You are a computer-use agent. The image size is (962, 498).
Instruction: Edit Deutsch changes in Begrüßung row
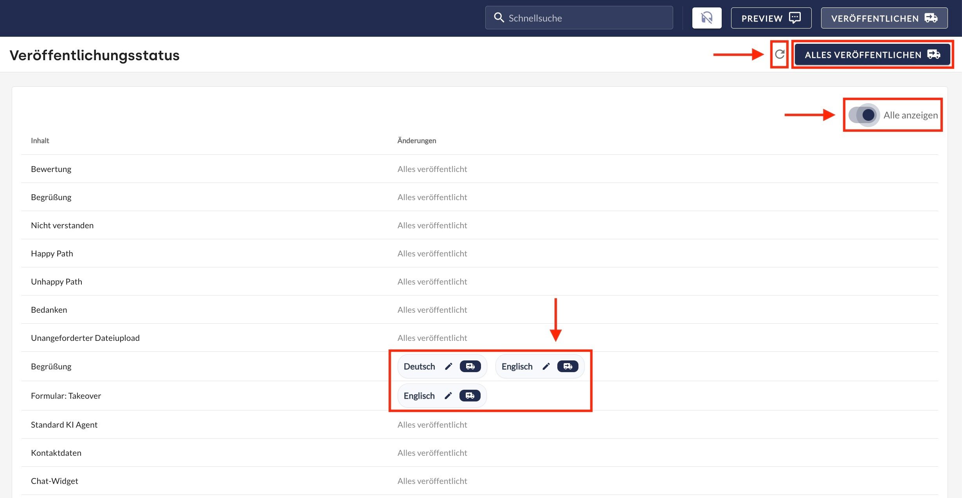(x=449, y=366)
